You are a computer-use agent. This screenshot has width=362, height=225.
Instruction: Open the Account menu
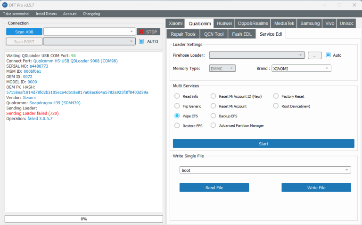tap(70, 14)
